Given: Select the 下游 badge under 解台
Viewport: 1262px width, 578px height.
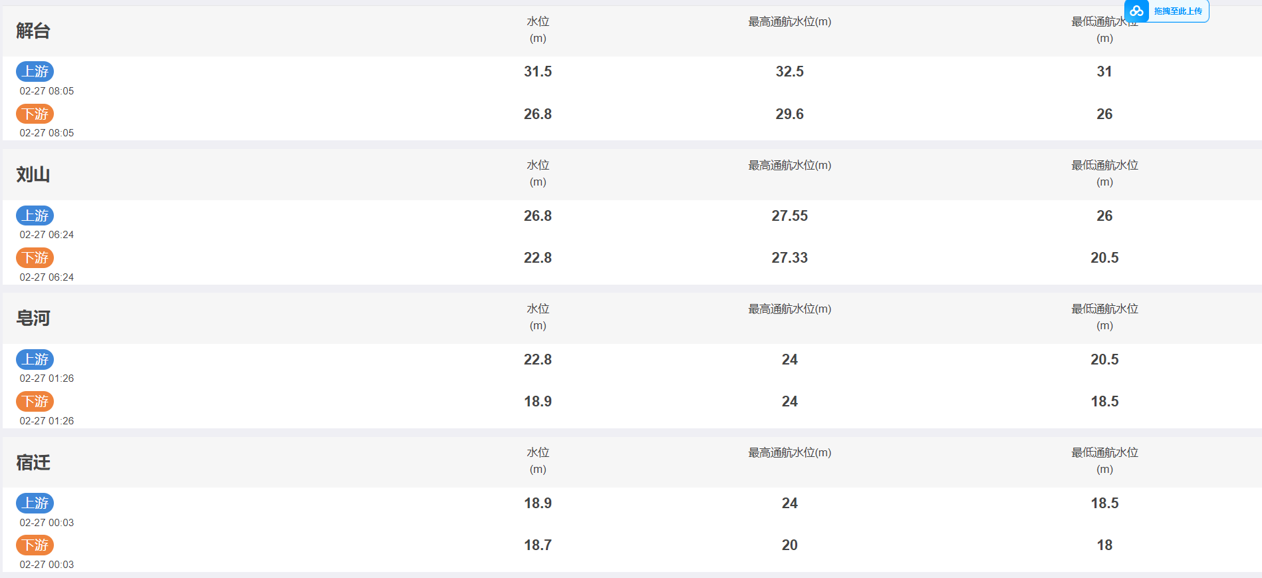Looking at the screenshot, I should (x=35, y=114).
